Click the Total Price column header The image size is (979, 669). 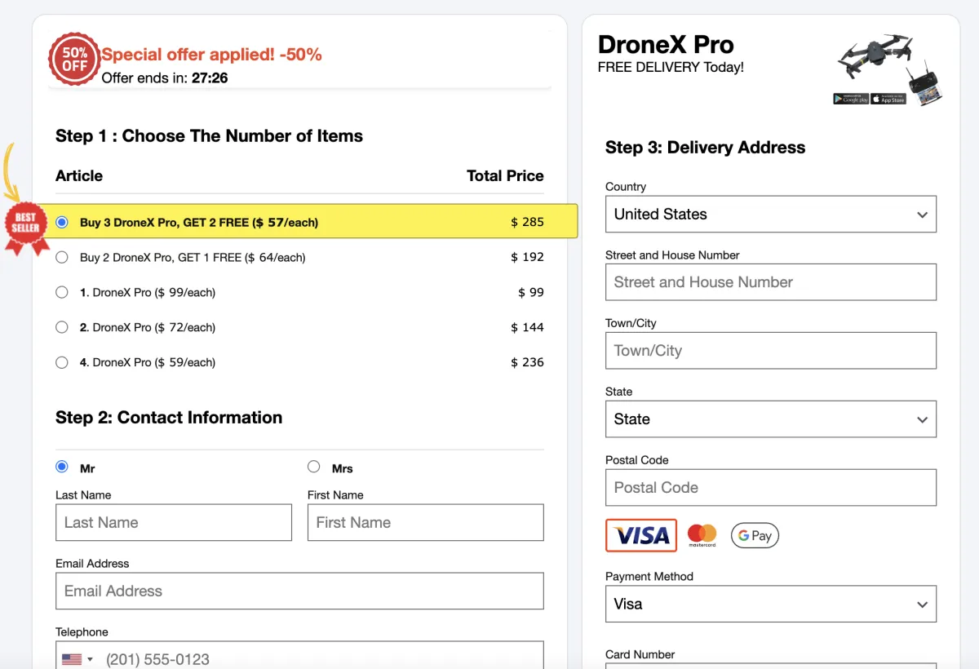click(505, 175)
